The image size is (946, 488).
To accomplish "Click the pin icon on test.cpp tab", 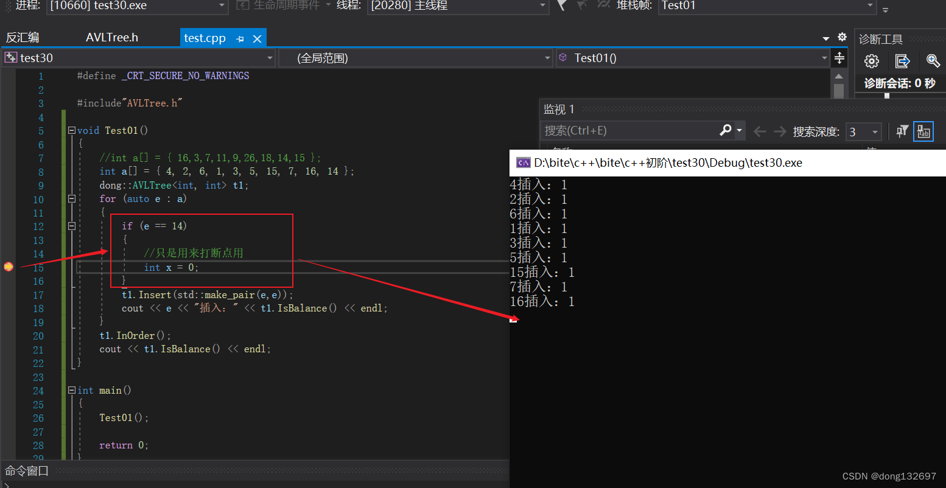I will (240, 38).
